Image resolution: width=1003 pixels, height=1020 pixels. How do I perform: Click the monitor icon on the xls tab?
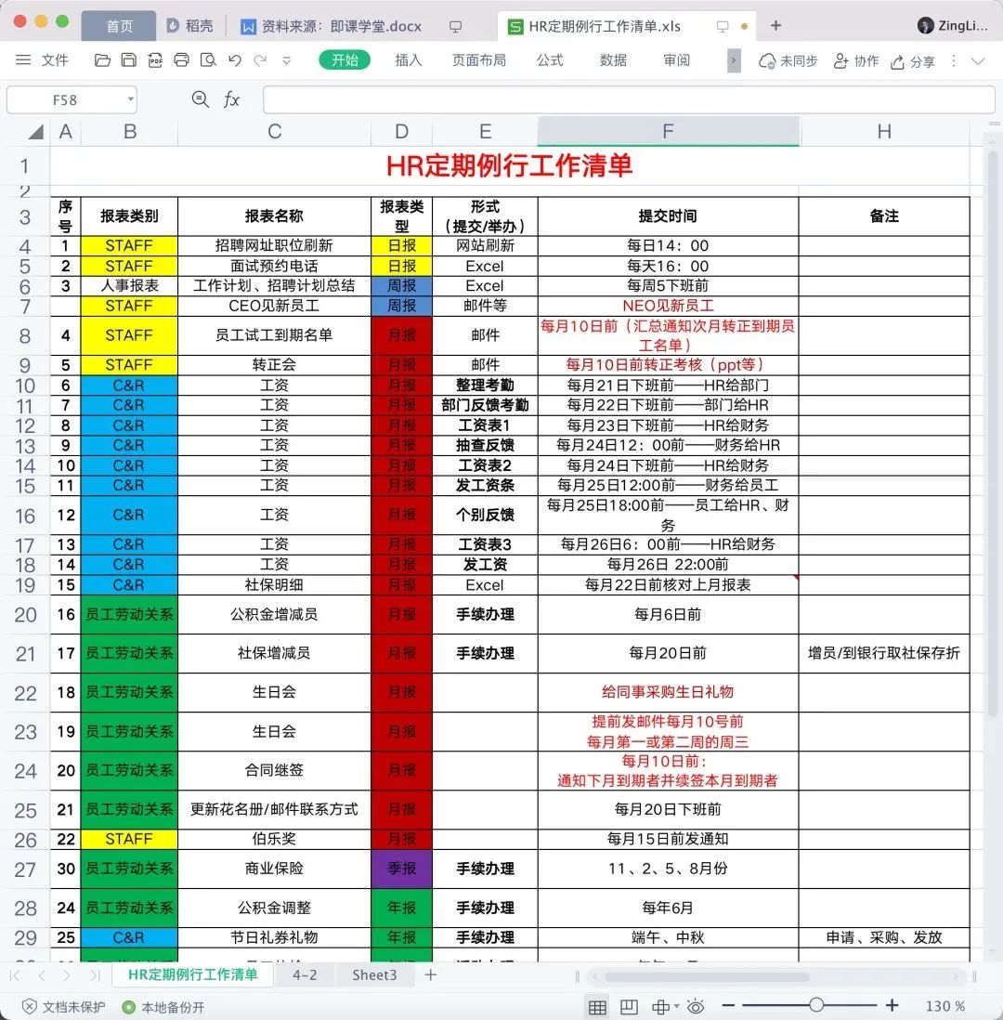pyautogui.click(x=722, y=27)
